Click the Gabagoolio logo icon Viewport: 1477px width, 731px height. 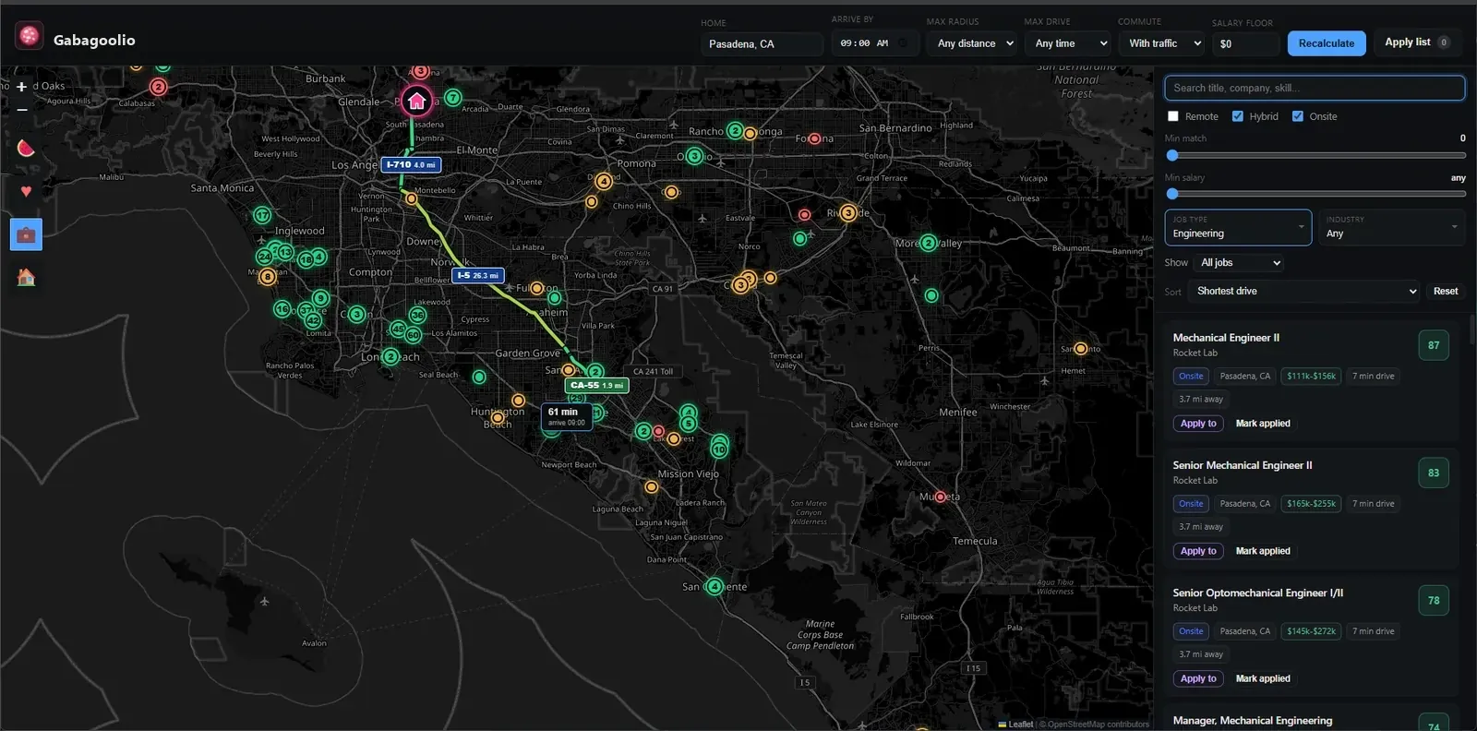30,36
